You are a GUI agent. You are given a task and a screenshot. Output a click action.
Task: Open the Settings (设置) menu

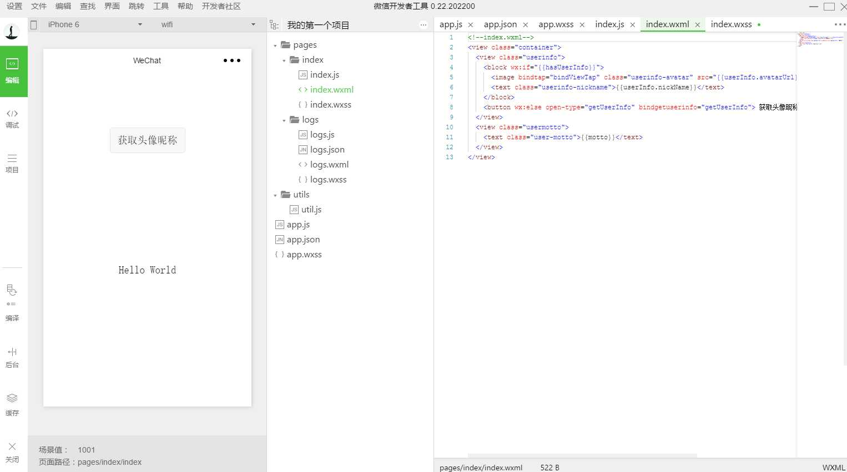[14, 6]
